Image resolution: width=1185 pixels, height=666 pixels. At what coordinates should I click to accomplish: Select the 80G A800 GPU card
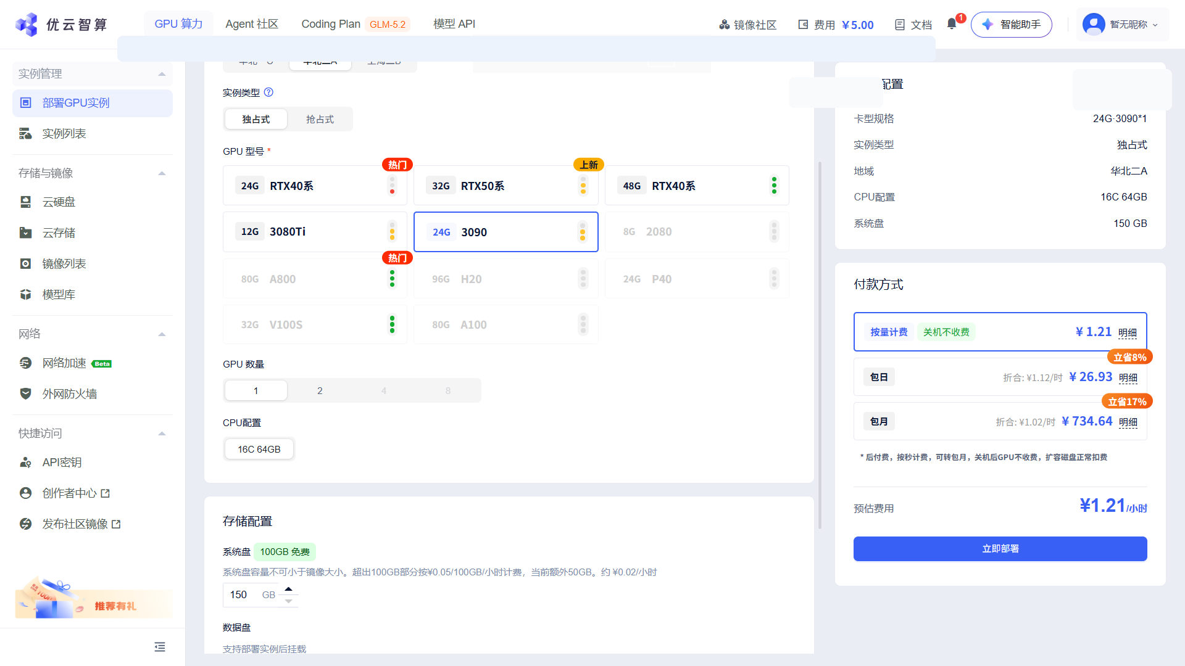pyautogui.click(x=315, y=279)
